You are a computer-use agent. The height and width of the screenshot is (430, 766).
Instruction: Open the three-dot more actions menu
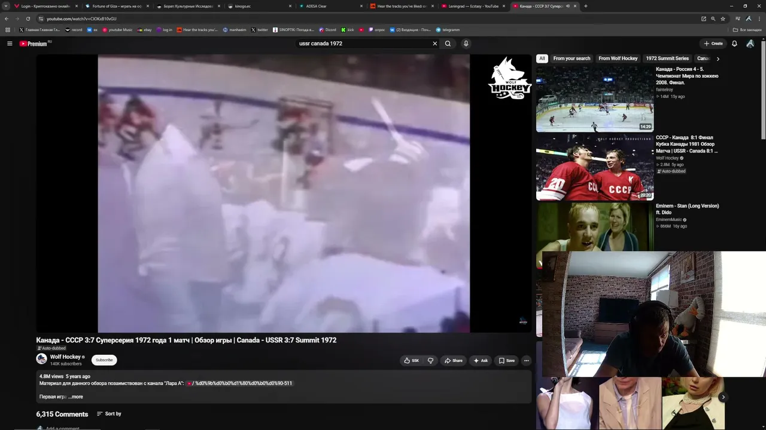526,361
